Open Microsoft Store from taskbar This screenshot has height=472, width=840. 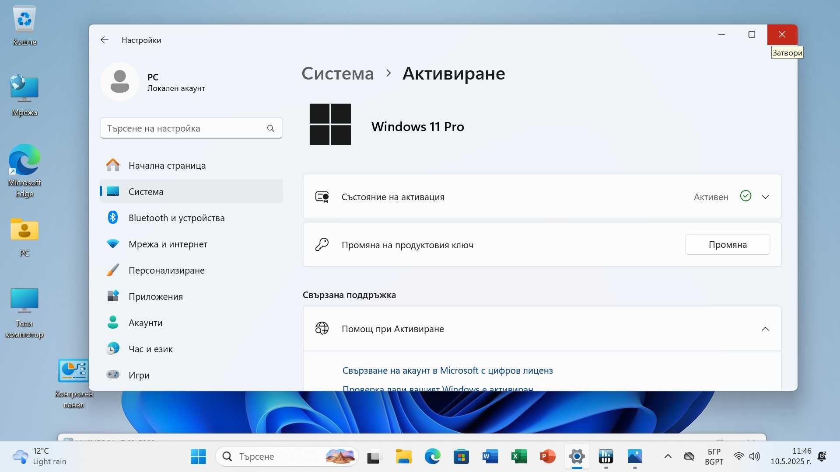coord(461,457)
